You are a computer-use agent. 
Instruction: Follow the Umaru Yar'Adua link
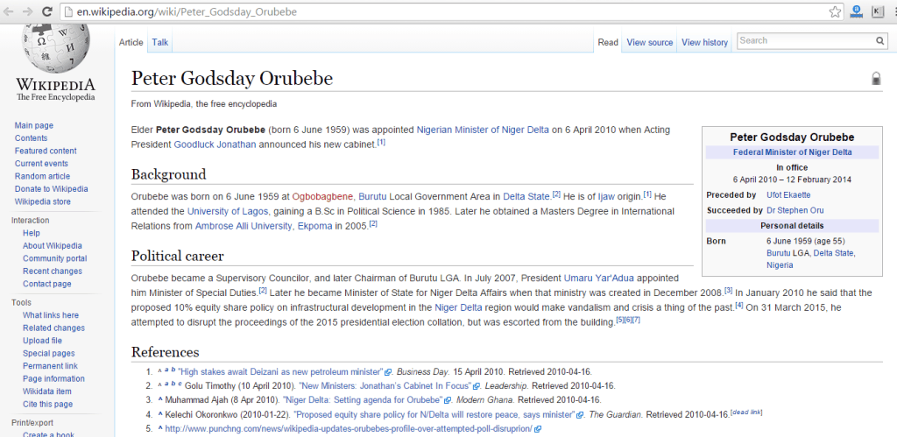(599, 278)
